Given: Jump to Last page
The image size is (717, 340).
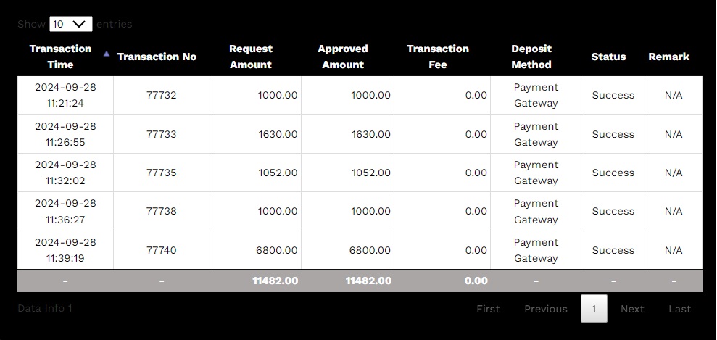Looking at the screenshot, I should click(679, 309).
